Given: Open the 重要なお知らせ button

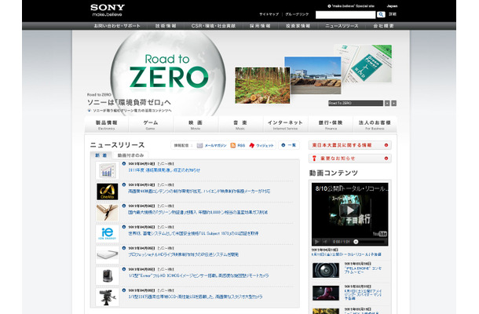Looking at the screenshot, I should 349,159.
